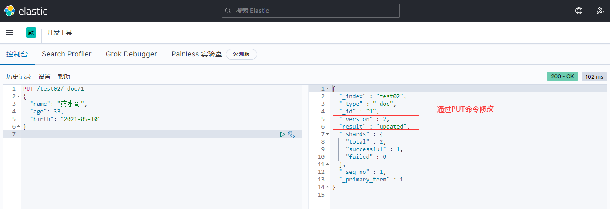
Task: Open the help menu lifebuoy icon
Action: 578,11
